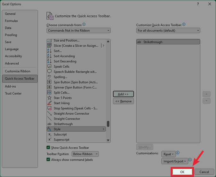Click the Sort Ascending icon in command list

click(x=49, y=56)
